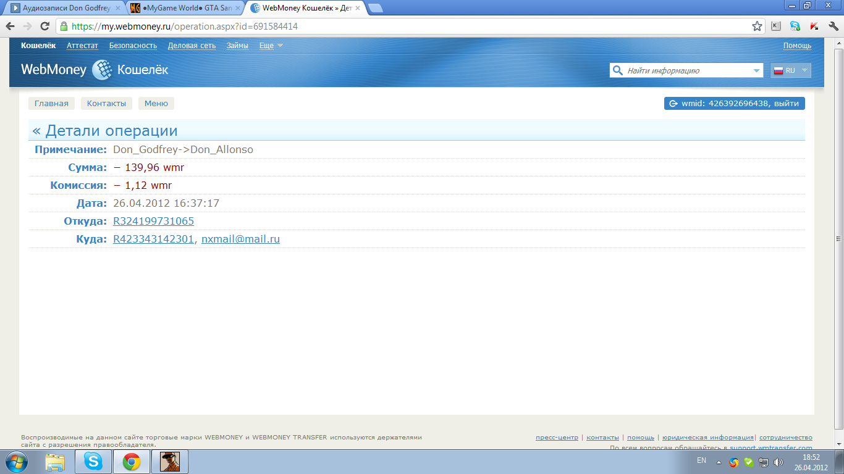
Task: Expand the Еще dropdown menu
Action: point(271,46)
